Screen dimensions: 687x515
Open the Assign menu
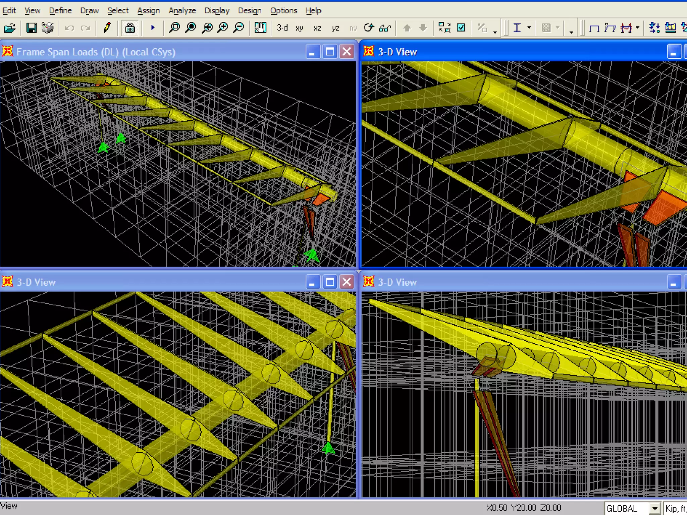click(x=148, y=10)
